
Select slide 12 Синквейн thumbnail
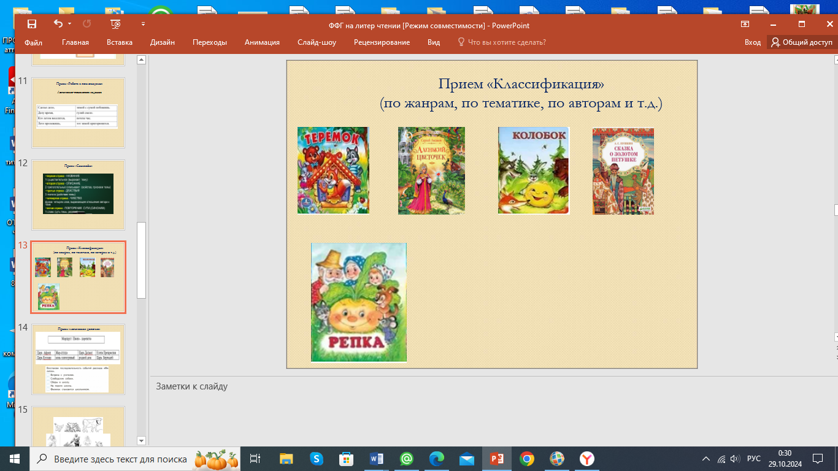point(79,195)
